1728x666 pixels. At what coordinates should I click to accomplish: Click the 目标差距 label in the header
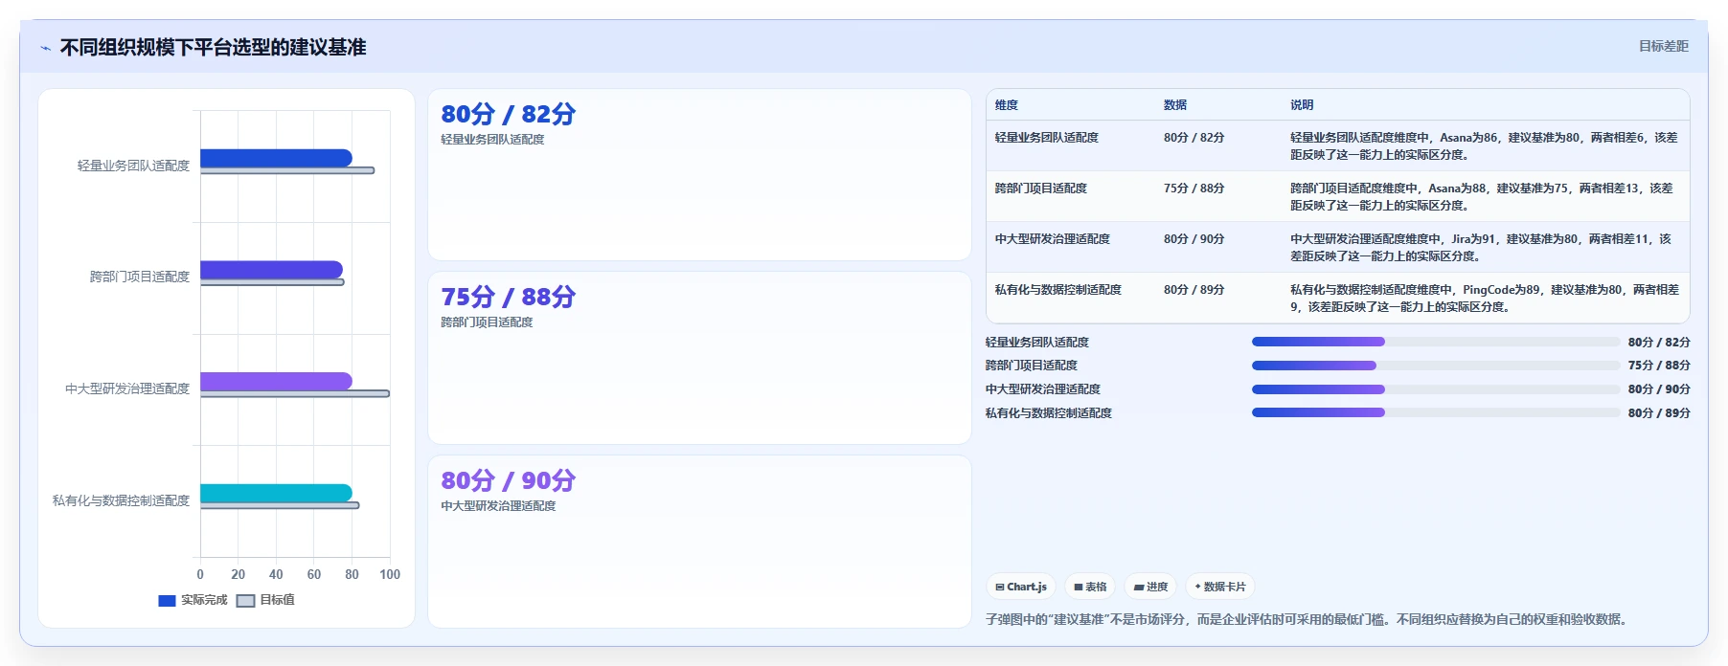click(x=1663, y=46)
